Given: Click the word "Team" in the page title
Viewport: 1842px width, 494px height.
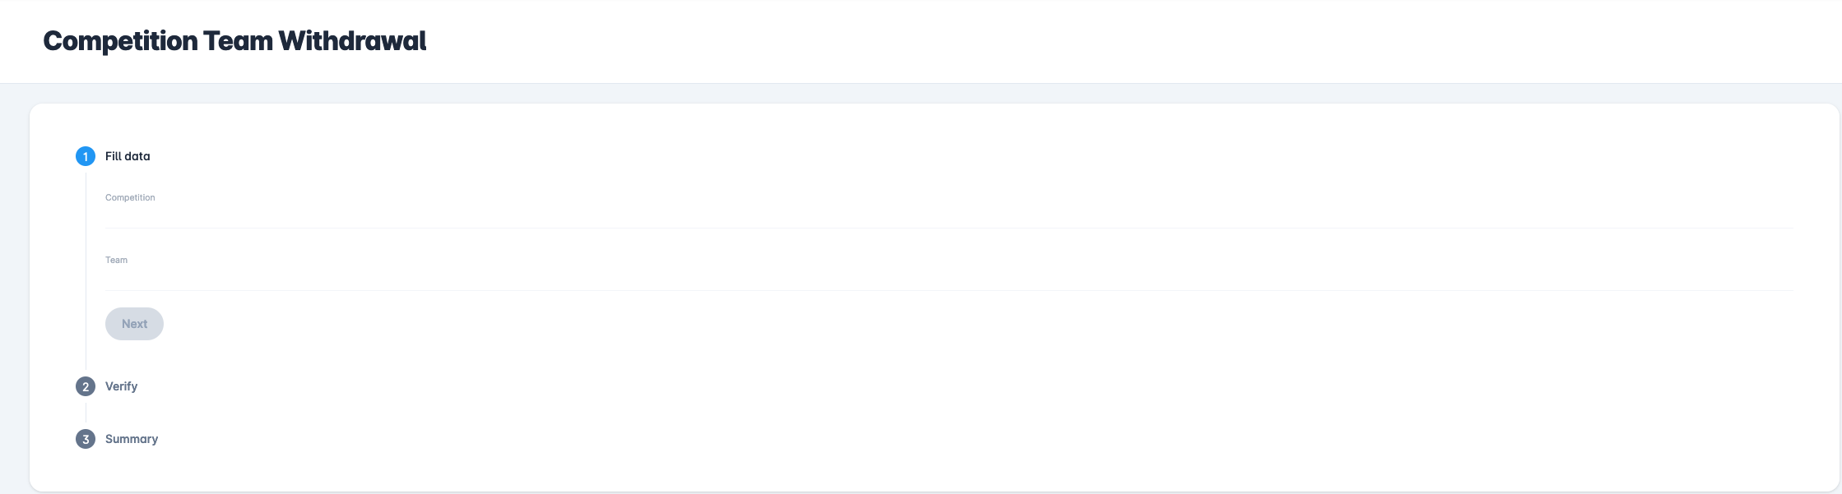Looking at the screenshot, I should 238,41.
